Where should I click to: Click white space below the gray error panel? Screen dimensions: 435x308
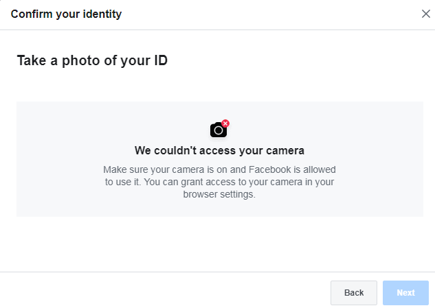click(219, 244)
